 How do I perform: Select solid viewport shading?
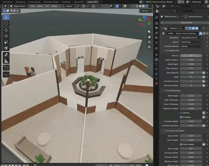140,6
